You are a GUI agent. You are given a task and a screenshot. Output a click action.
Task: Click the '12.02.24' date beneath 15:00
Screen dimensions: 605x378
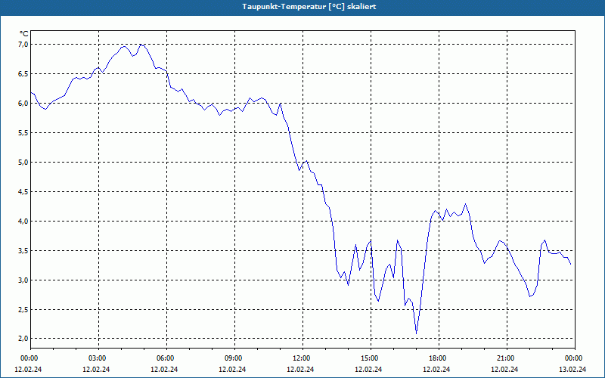pos(368,369)
